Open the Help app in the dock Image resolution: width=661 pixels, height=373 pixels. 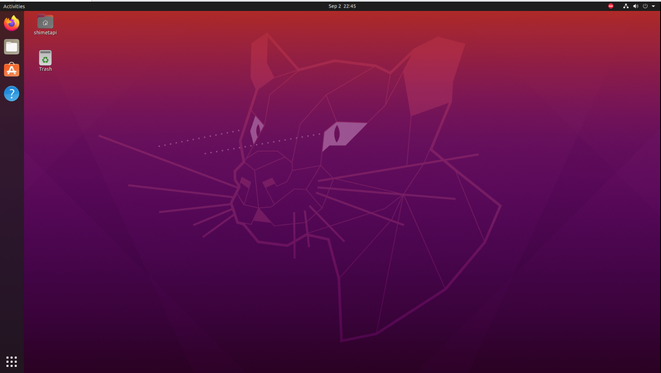(12, 94)
